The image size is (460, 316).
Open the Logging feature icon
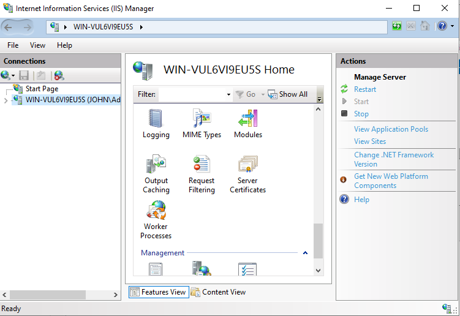coord(156,123)
